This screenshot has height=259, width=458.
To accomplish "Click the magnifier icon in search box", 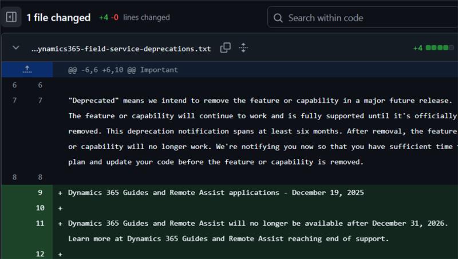I will point(278,18).
